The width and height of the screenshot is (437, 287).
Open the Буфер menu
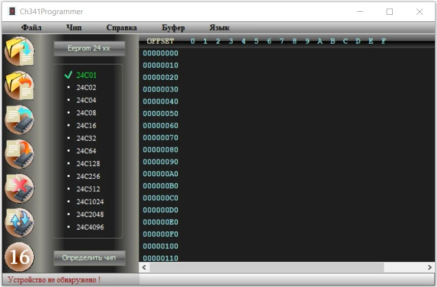173,28
